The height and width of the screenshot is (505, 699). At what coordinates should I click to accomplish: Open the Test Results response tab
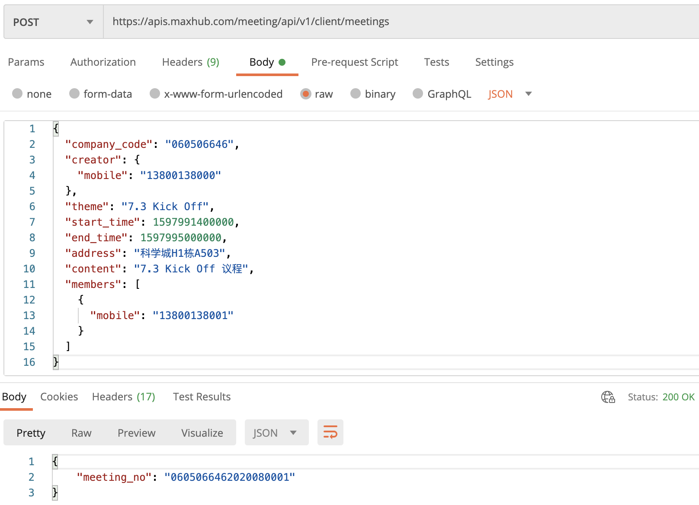pos(202,397)
